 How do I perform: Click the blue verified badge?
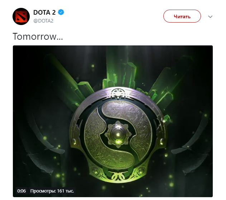(61, 12)
